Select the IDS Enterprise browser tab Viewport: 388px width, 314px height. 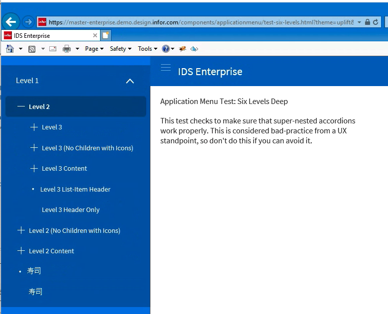tap(51, 36)
